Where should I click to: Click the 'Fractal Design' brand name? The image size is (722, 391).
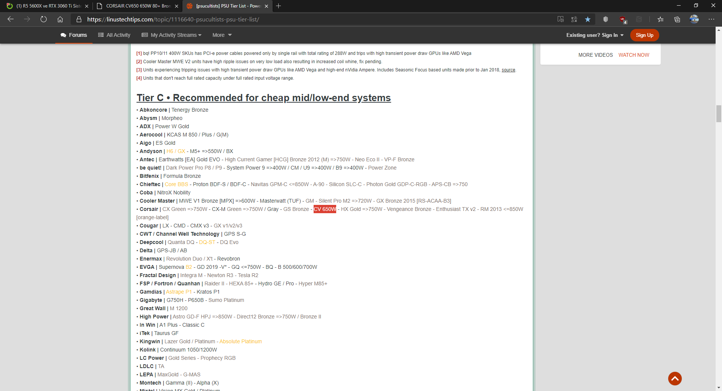(x=158, y=275)
